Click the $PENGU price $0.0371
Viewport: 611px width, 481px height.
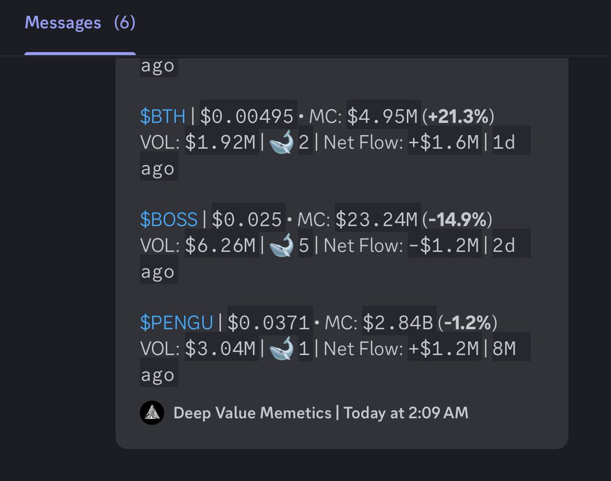click(x=269, y=323)
